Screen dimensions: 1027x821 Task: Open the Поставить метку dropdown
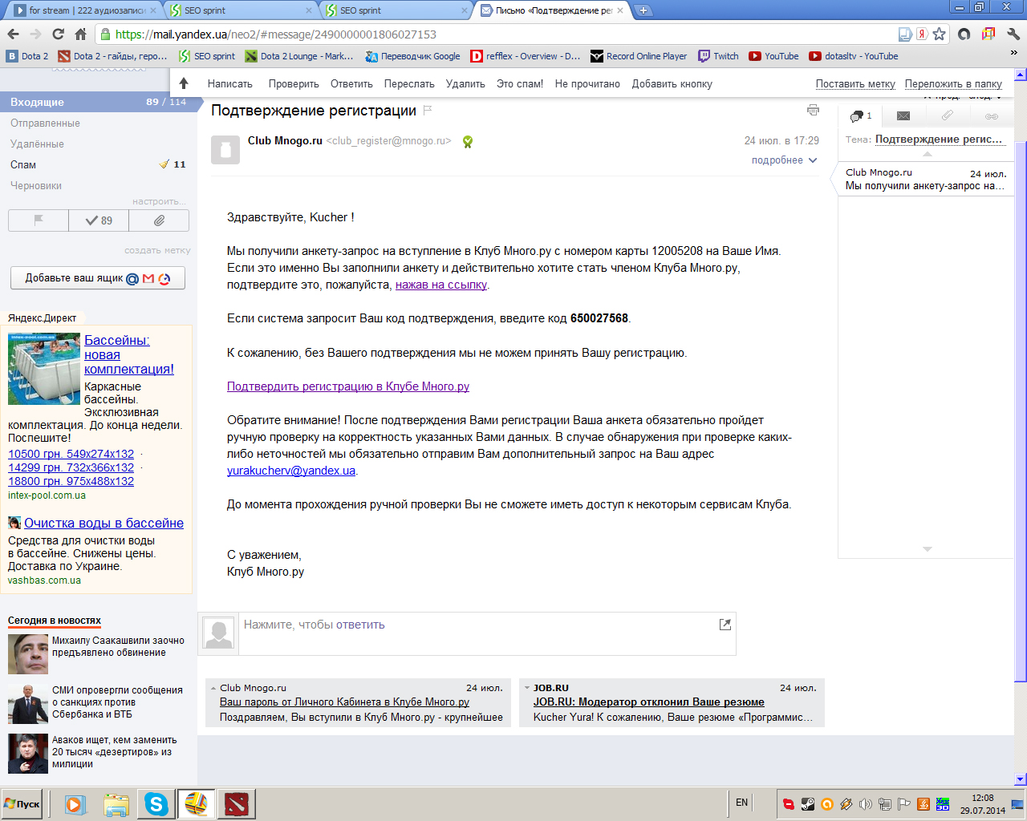coord(855,83)
